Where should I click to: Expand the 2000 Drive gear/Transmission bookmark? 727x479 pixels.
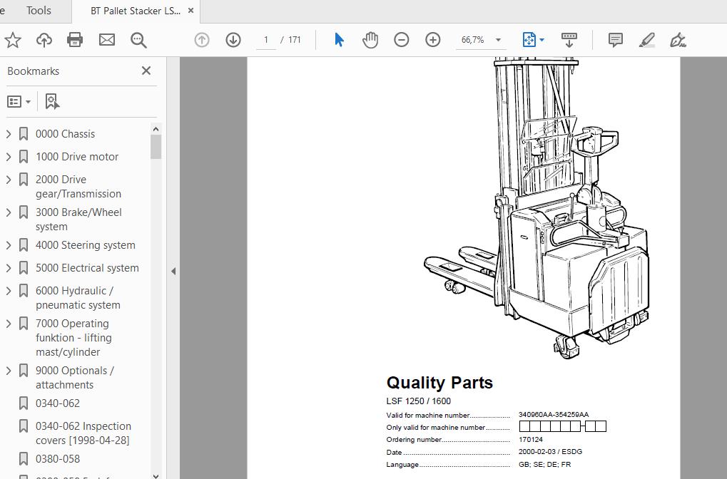[9, 180]
